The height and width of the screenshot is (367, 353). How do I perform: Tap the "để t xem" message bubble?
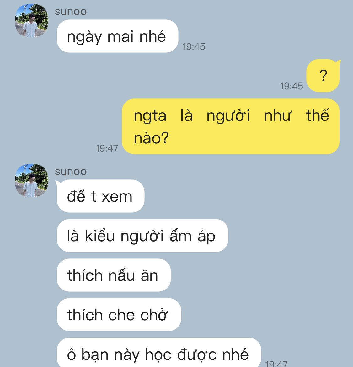(x=100, y=196)
